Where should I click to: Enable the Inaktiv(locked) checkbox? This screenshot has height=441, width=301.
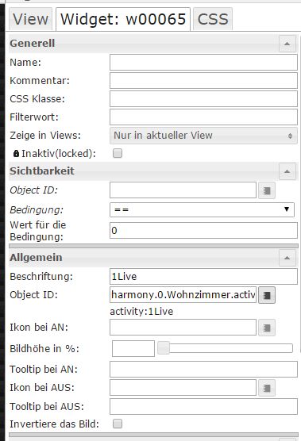(x=118, y=153)
